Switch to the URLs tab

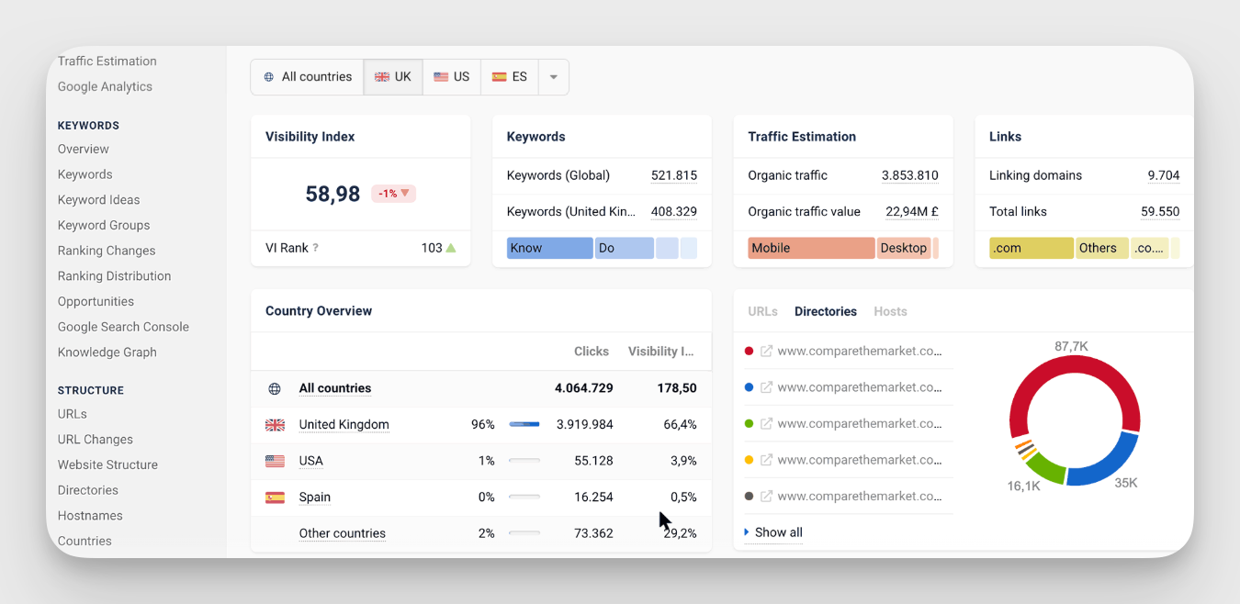click(762, 311)
